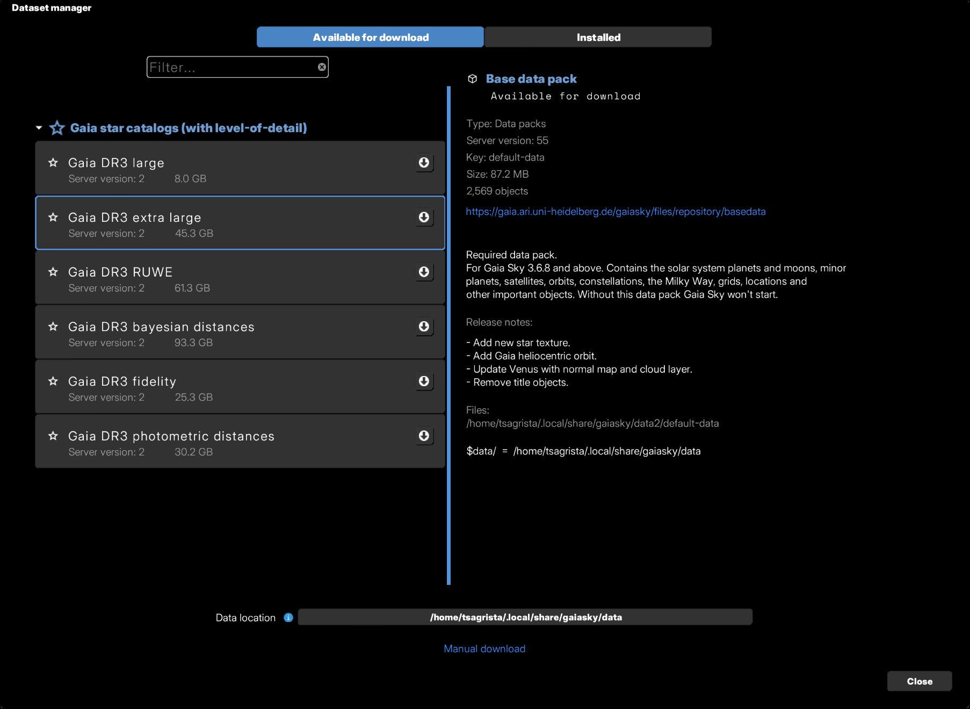Download Gaia DR3 bayesian distances dataset
970x709 pixels.
pyautogui.click(x=424, y=327)
